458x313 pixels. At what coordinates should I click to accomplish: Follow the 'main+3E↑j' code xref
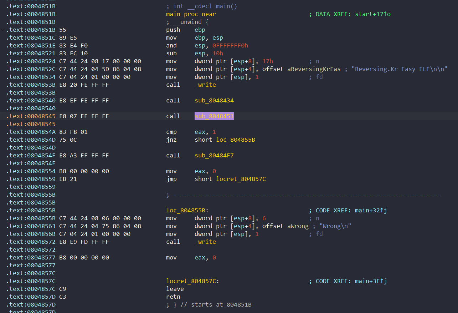[371, 281]
